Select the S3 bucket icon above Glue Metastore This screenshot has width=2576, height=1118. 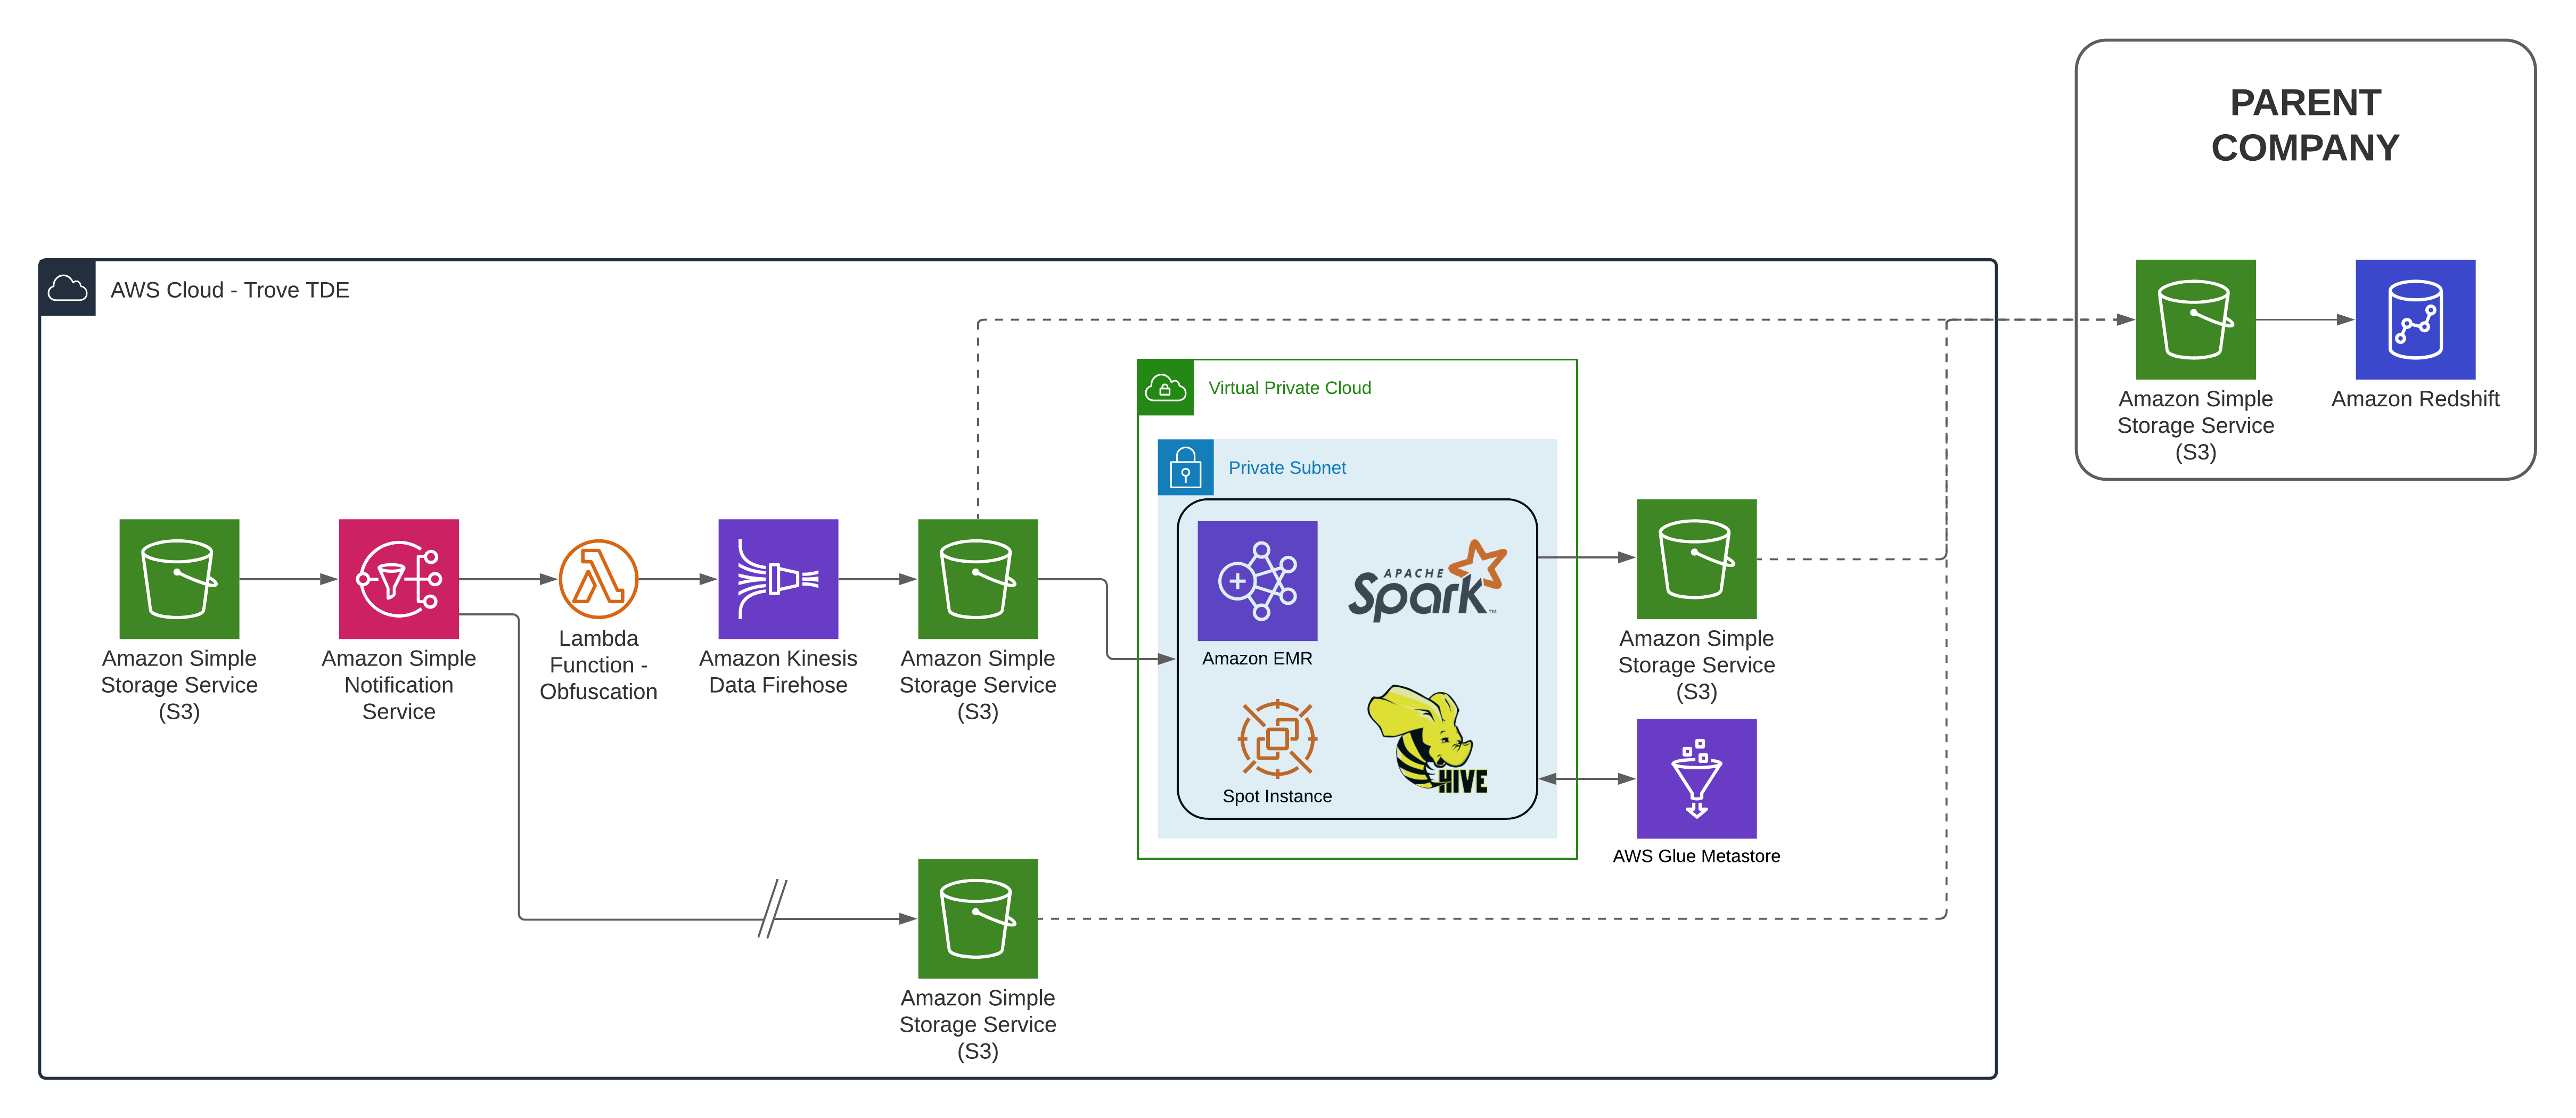point(1696,558)
